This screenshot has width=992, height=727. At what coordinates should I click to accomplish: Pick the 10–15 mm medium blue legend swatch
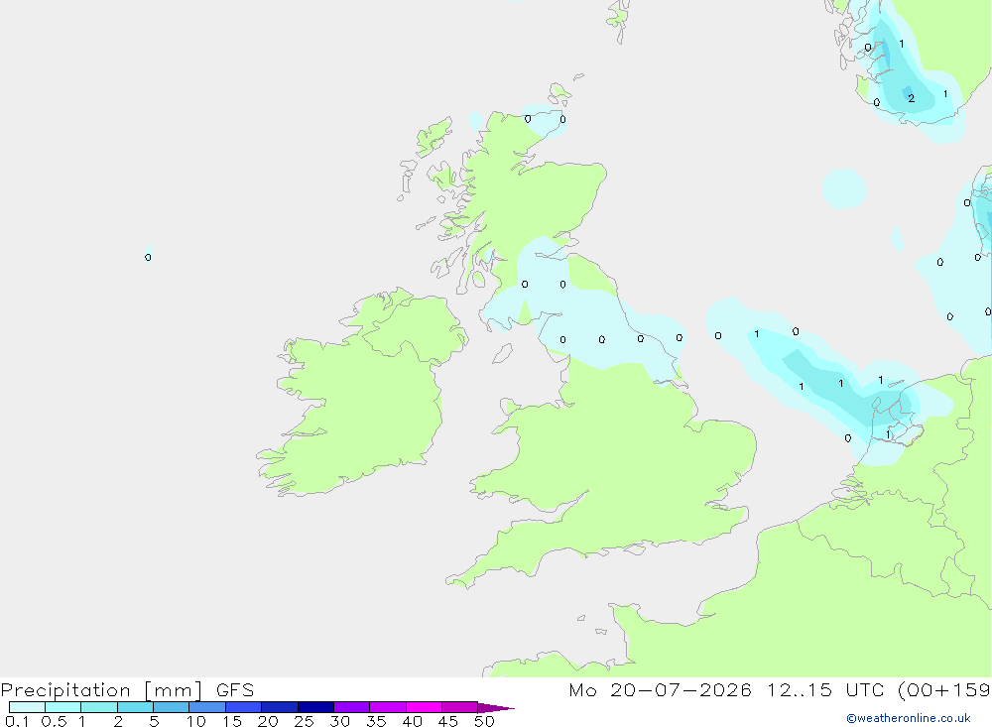point(207,707)
